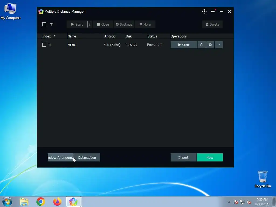Open taskbar clock showing 9:30 PM
Viewport: 276px width, 207px height.
[262, 202]
